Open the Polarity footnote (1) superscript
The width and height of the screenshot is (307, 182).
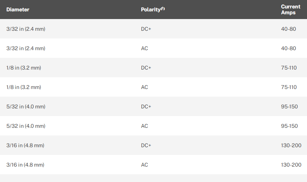(163, 8)
